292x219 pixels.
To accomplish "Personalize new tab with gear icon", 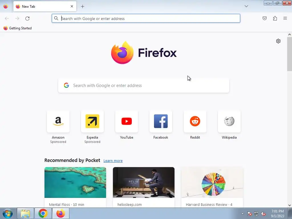I will 278,41.
